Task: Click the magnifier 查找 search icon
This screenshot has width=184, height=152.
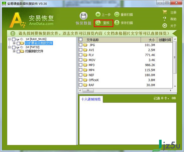Action: 98,23
